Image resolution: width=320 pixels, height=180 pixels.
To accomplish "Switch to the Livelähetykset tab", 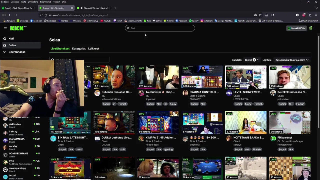I will coord(60,48).
